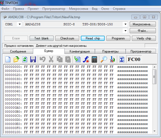Open search with the magnifier icon
Viewport: 161px width, 138px height.
tap(104, 59)
